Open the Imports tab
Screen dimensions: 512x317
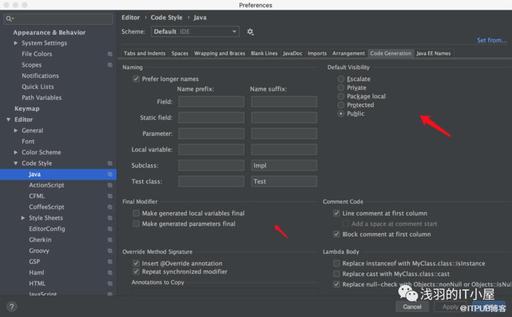[x=317, y=53]
